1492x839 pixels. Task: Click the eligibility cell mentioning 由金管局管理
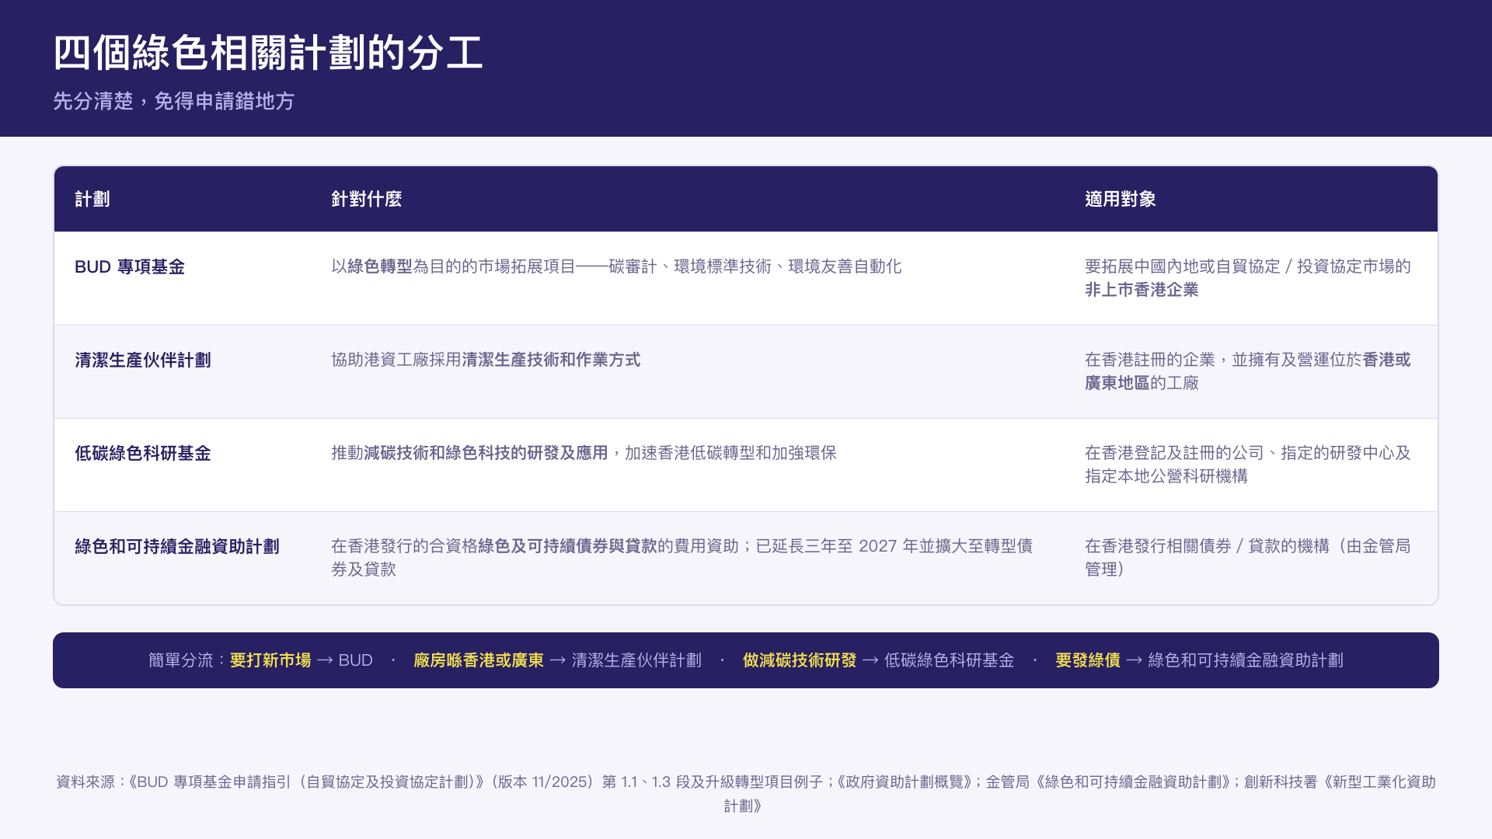1248,558
